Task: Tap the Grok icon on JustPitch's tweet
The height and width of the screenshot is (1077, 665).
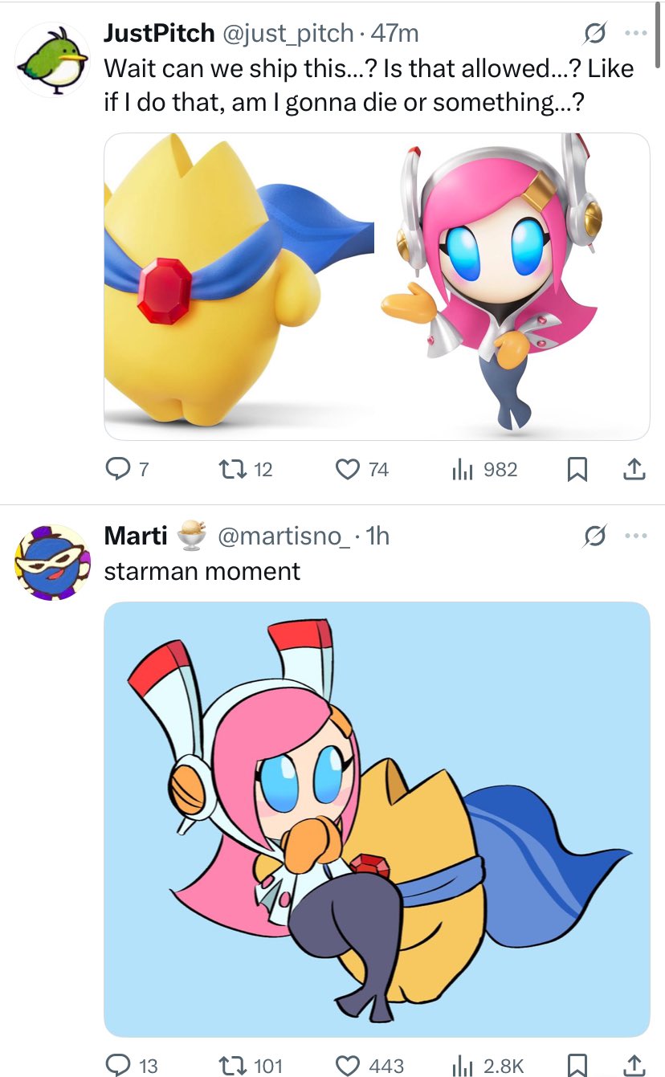Action: [x=594, y=34]
